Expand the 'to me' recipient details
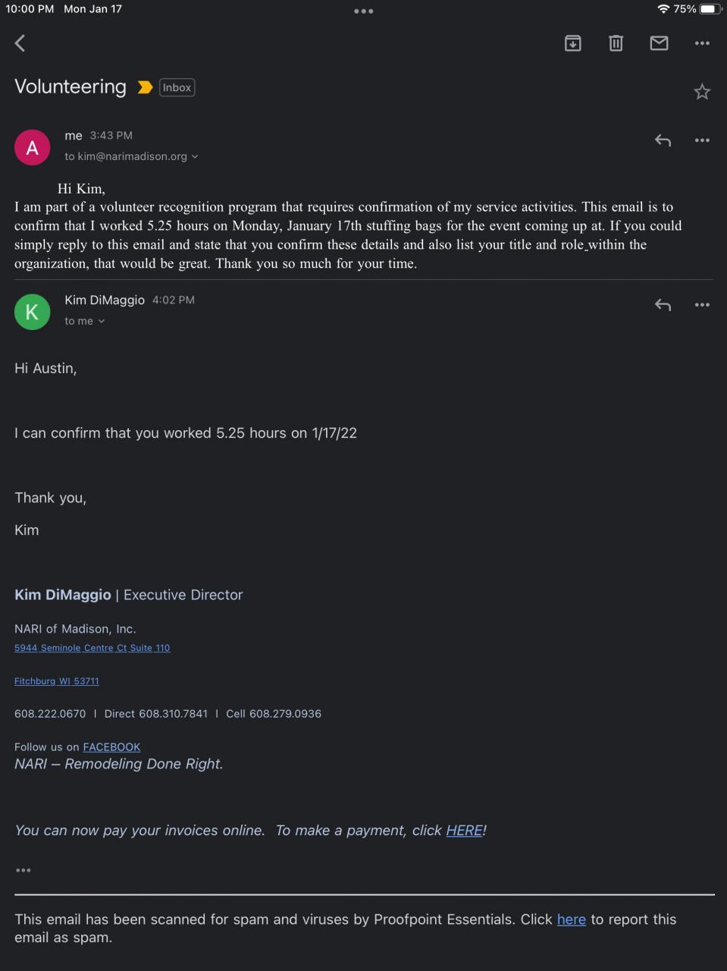Image resolution: width=727 pixels, height=971 pixels. [101, 322]
